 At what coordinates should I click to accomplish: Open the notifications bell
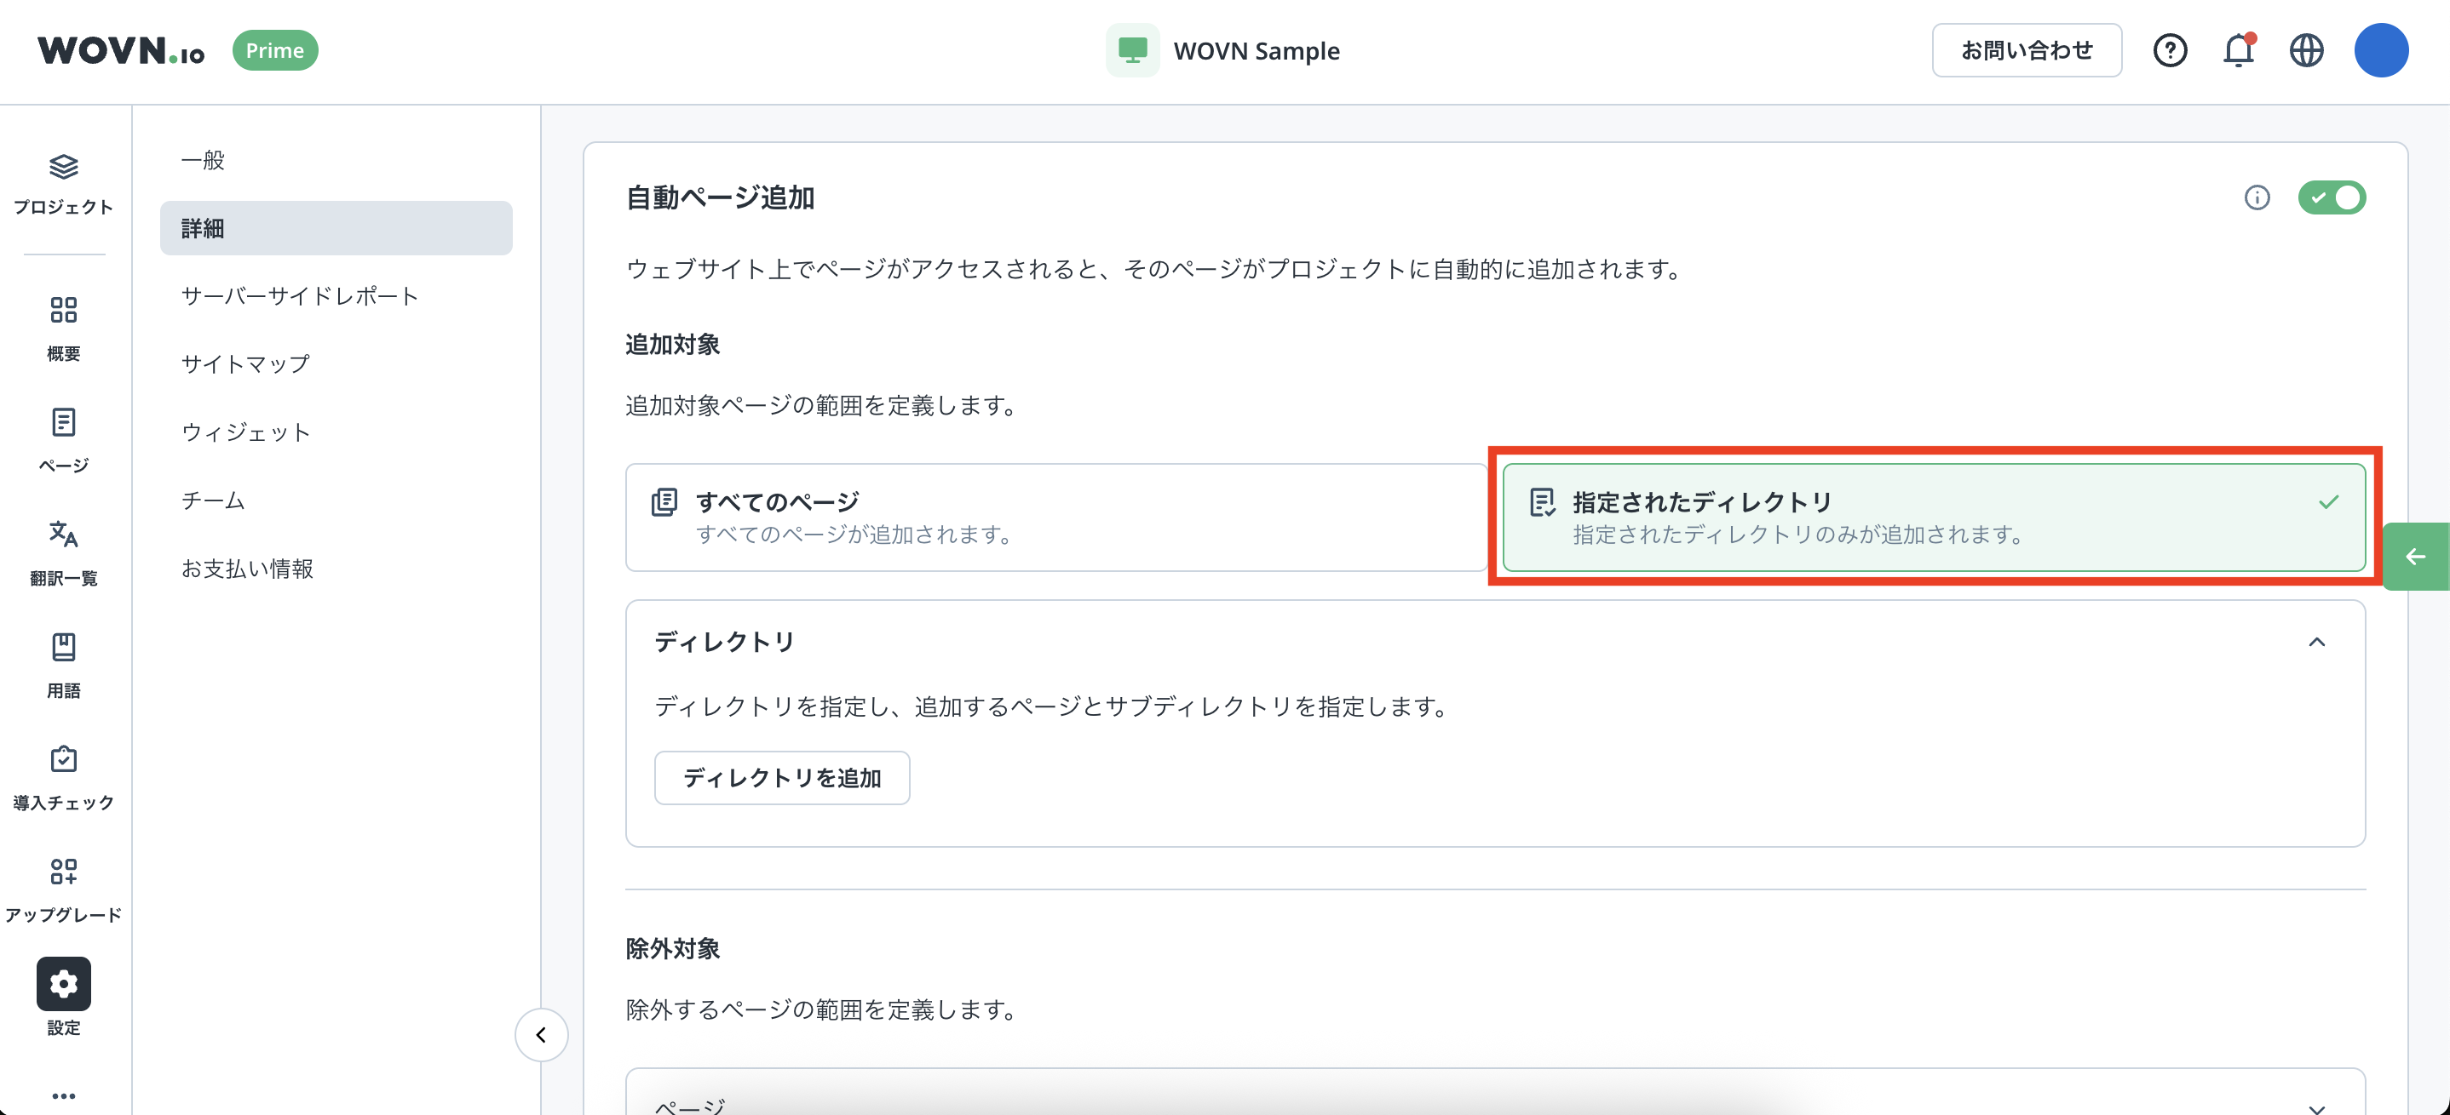coord(2238,50)
